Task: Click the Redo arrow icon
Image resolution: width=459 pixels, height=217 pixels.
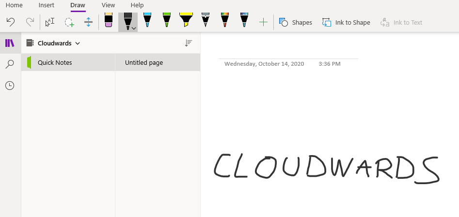Action: 30,22
